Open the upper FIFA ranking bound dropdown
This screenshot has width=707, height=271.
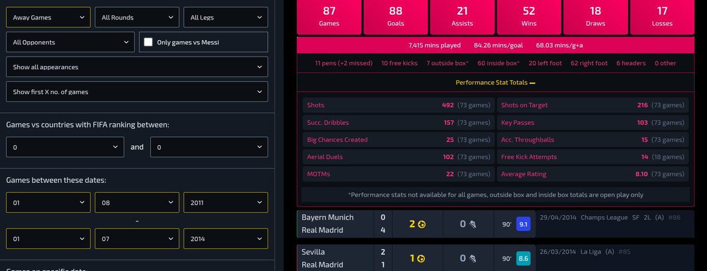(x=209, y=147)
